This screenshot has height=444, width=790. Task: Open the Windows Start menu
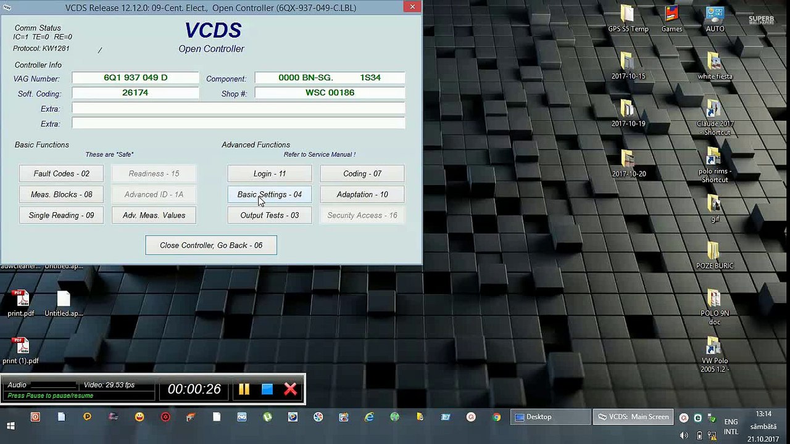click(x=10, y=425)
